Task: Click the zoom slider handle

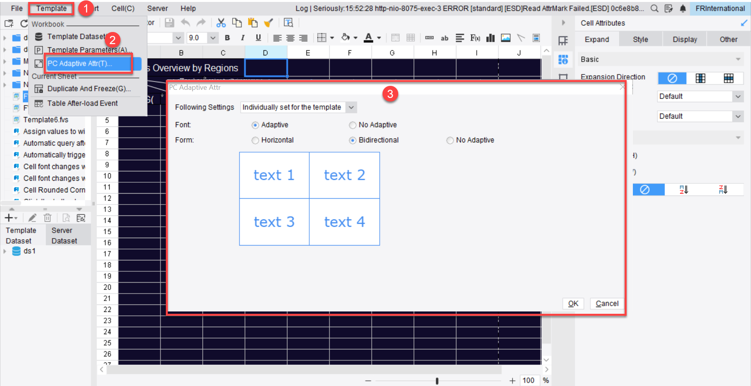Action: pos(437,381)
